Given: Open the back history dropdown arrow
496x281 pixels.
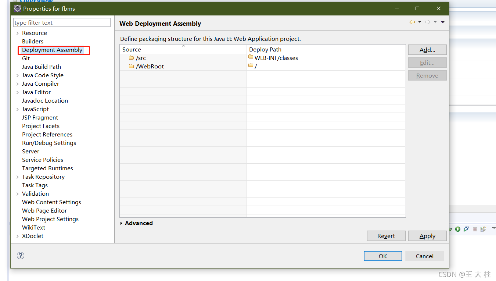Looking at the screenshot, I should (x=420, y=22).
